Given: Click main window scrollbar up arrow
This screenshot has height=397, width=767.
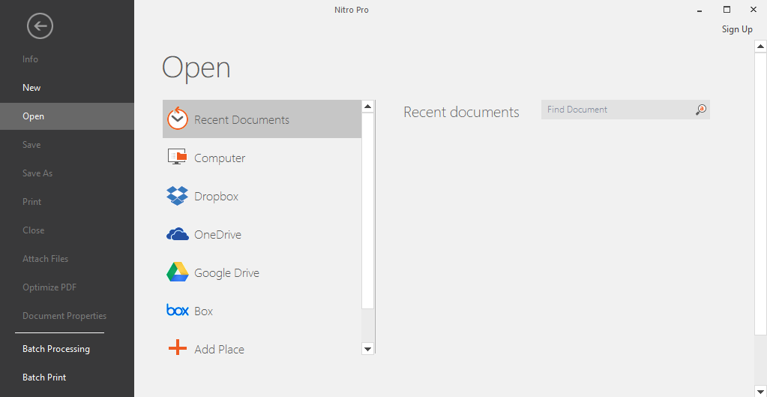Looking at the screenshot, I should tap(760, 47).
